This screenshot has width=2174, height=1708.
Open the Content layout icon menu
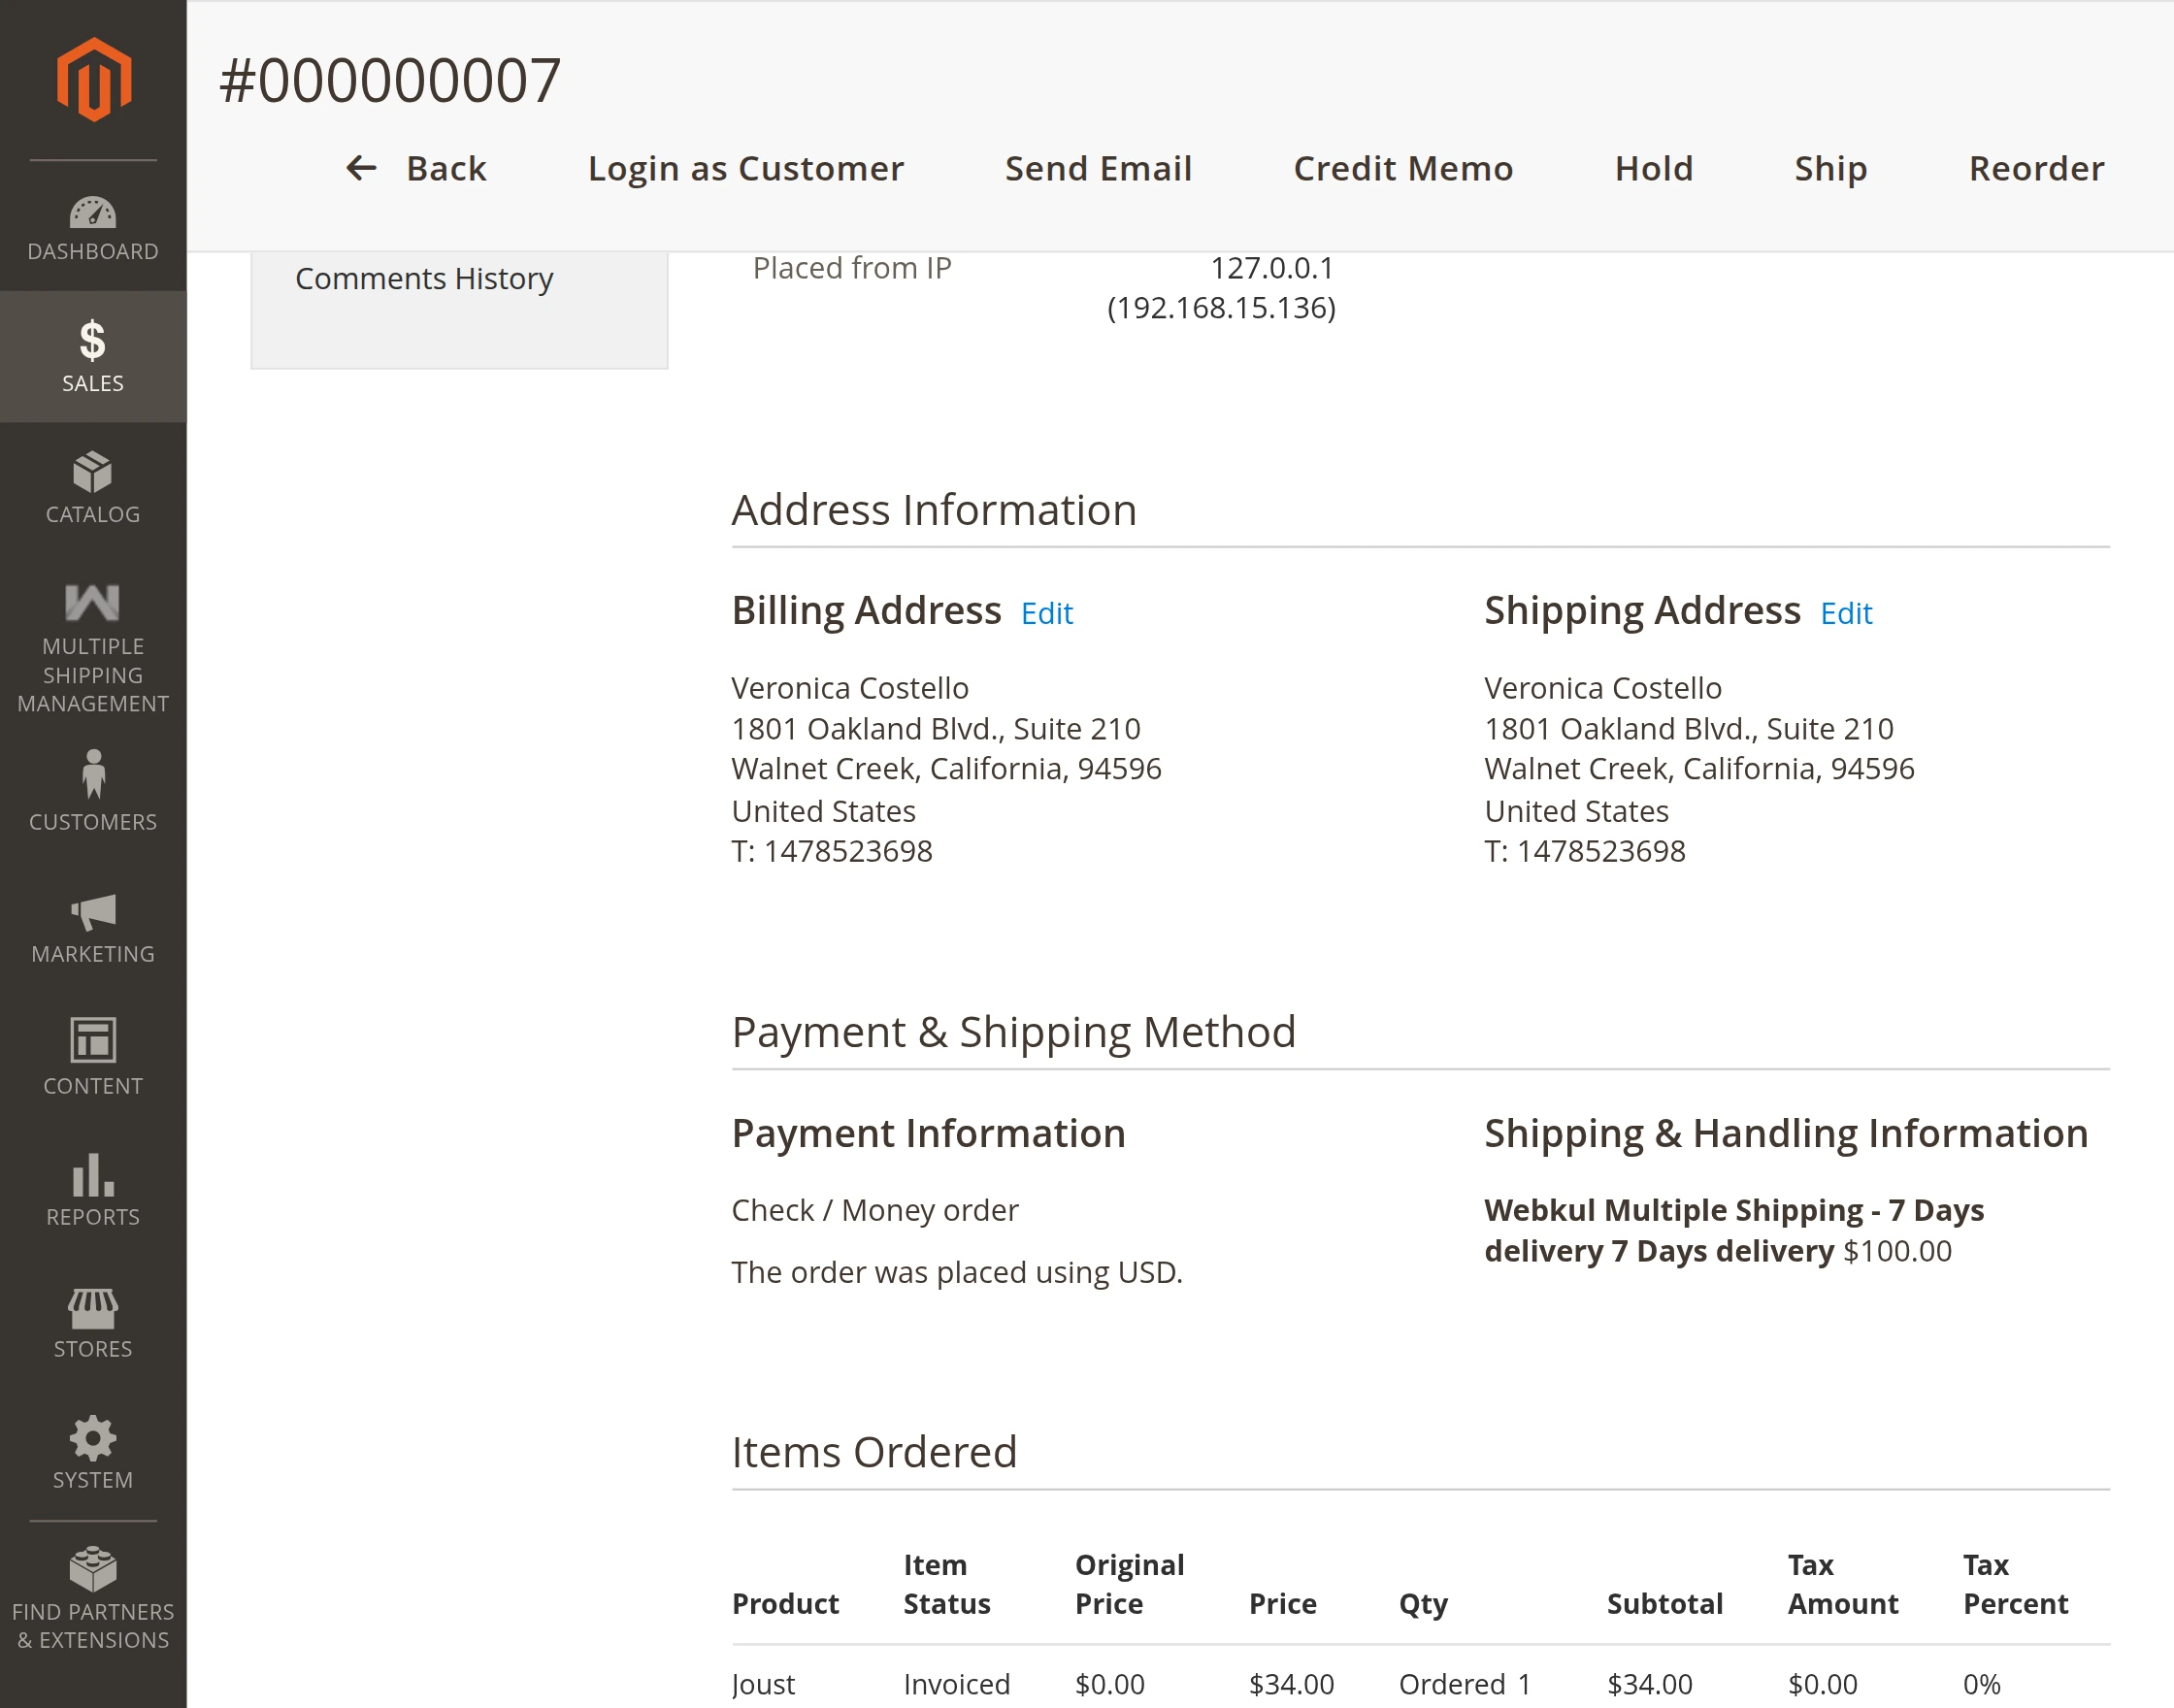(93, 1057)
